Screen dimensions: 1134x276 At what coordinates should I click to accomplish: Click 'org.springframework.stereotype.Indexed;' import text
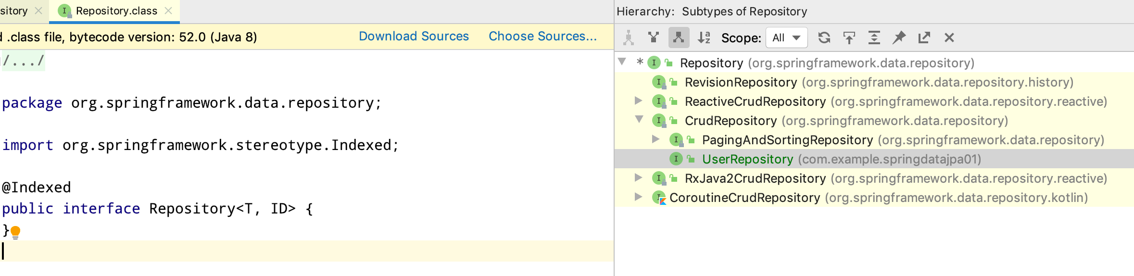[x=231, y=145]
